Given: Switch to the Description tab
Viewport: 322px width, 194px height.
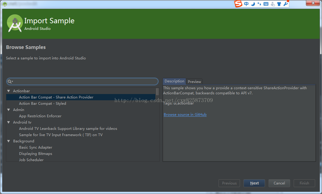Looking at the screenshot, I should coord(174,81).
